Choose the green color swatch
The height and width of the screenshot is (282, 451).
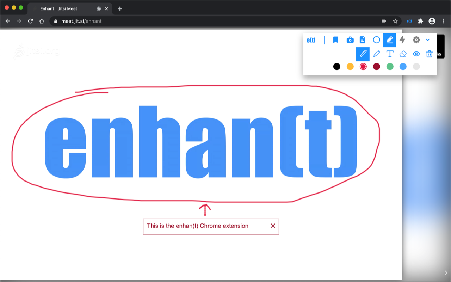390,66
